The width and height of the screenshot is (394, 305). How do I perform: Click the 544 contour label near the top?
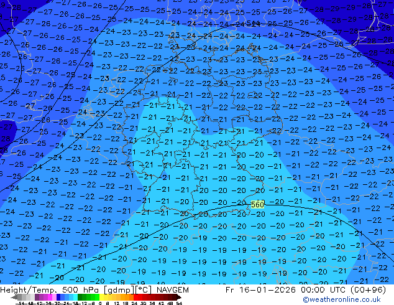[x=254, y=24]
